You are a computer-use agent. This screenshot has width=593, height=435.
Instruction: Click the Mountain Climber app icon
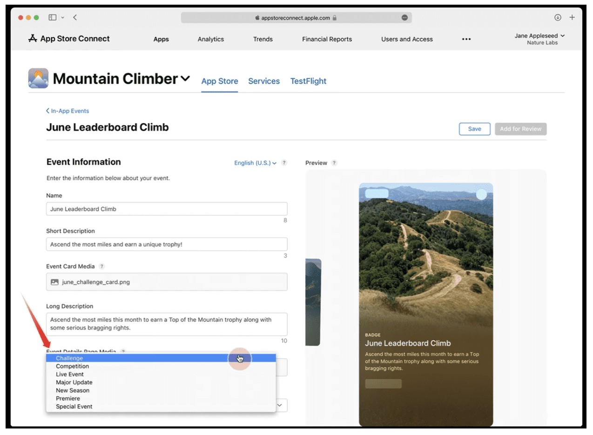click(38, 78)
